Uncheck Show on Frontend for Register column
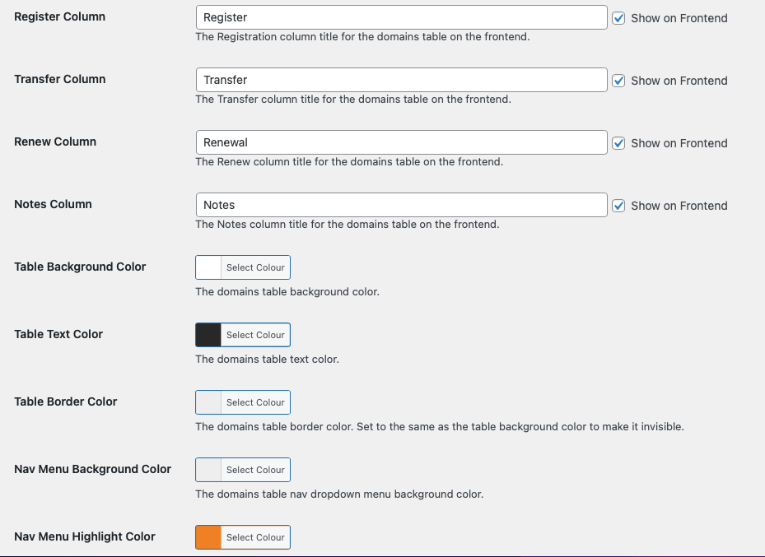This screenshot has height=557, width=765. coord(618,18)
